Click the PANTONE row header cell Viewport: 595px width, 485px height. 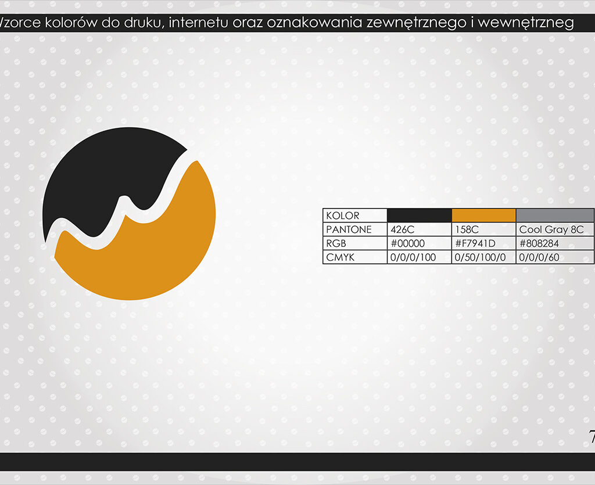tap(354, 229)
